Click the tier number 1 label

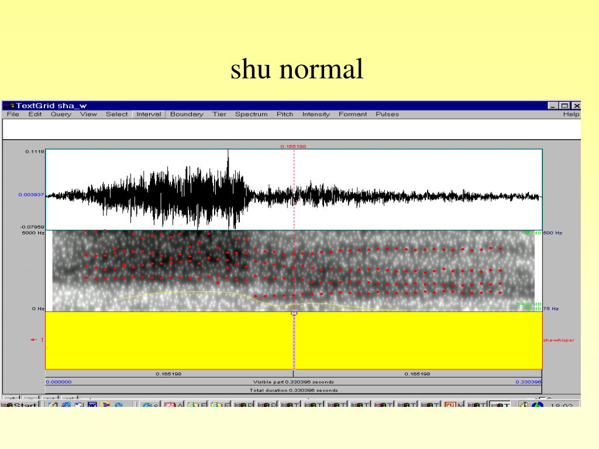[42, 340]
